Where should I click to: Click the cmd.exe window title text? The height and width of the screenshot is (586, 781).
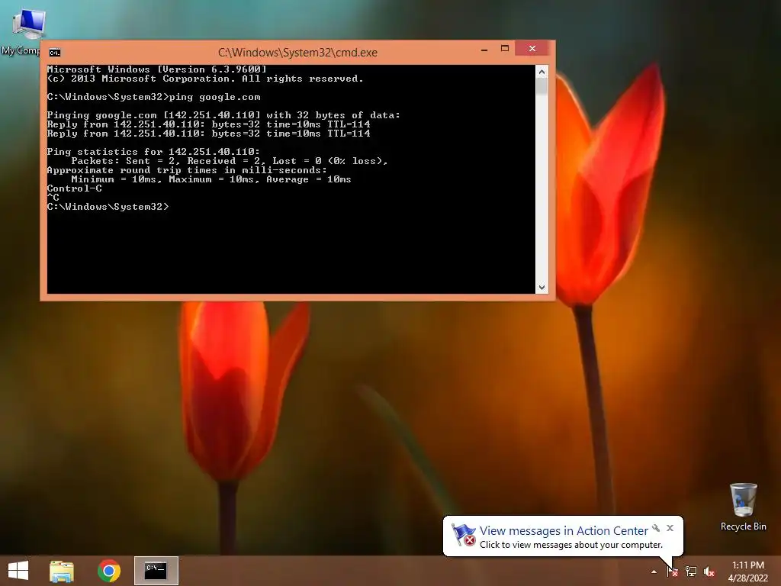click(298, 53)
